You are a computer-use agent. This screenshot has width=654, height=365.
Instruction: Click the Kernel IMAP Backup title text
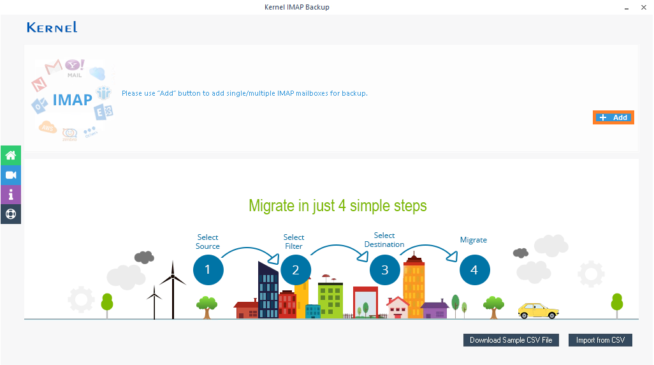pyautogui.click(x=297, y=7)
